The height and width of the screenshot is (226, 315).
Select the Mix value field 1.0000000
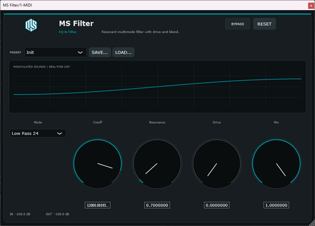pyautogui.click(x=276, y=205)
